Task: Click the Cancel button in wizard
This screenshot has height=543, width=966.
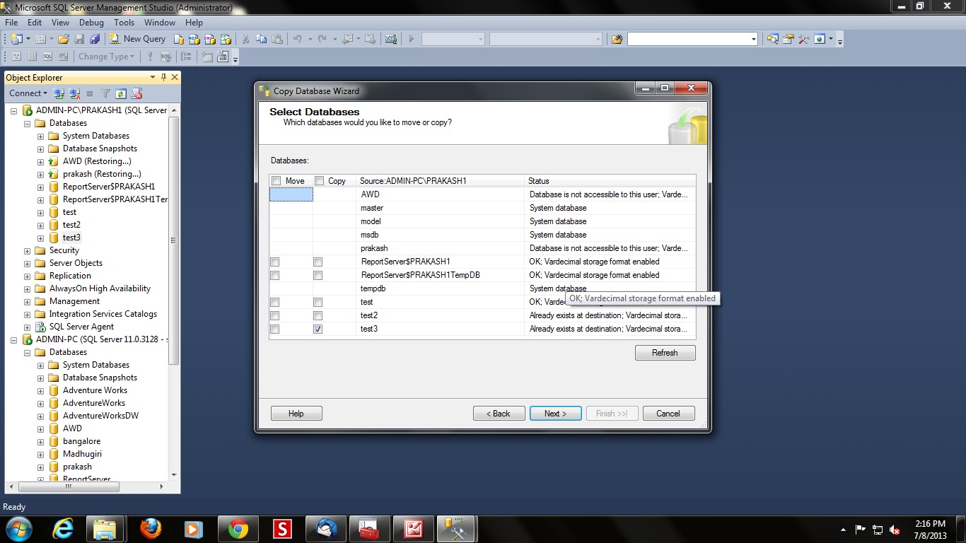Action: (668, 414)
